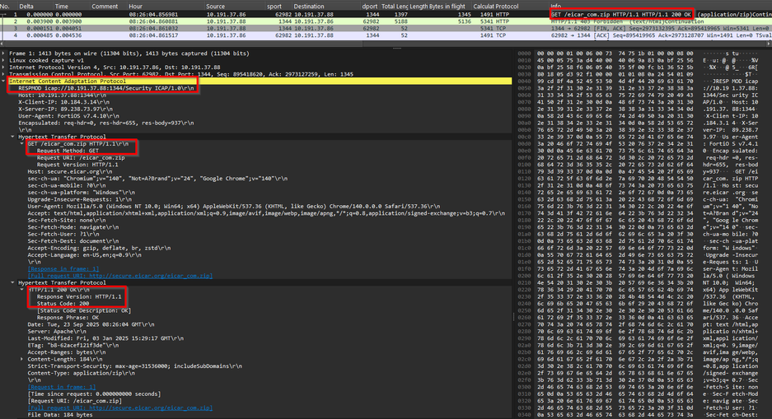Image resolution: width=772 pixels, height=419 pixels.
Task: Expand Transmission Control Protocol details
Action: coord(4,74)
